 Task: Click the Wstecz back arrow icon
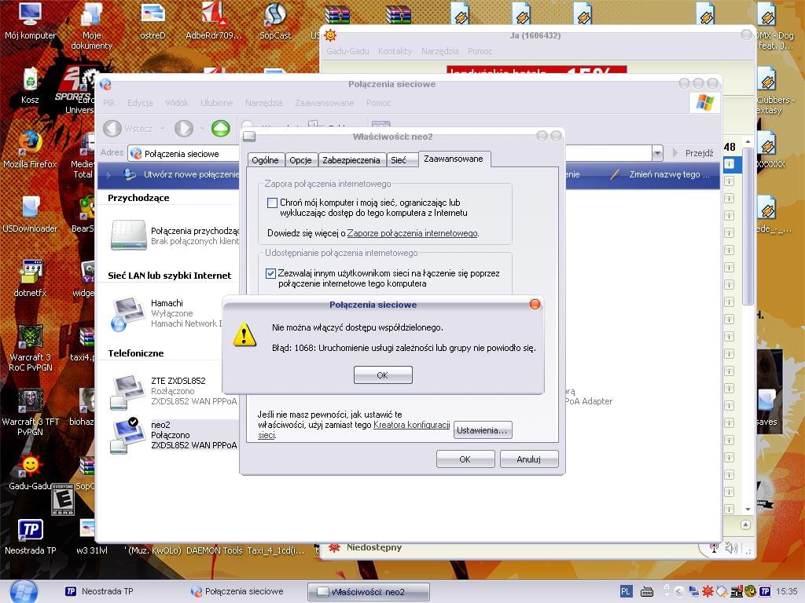(x=112, y=128)
